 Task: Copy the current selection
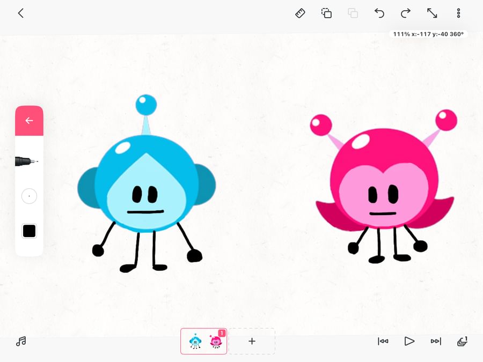pos(326,13)
